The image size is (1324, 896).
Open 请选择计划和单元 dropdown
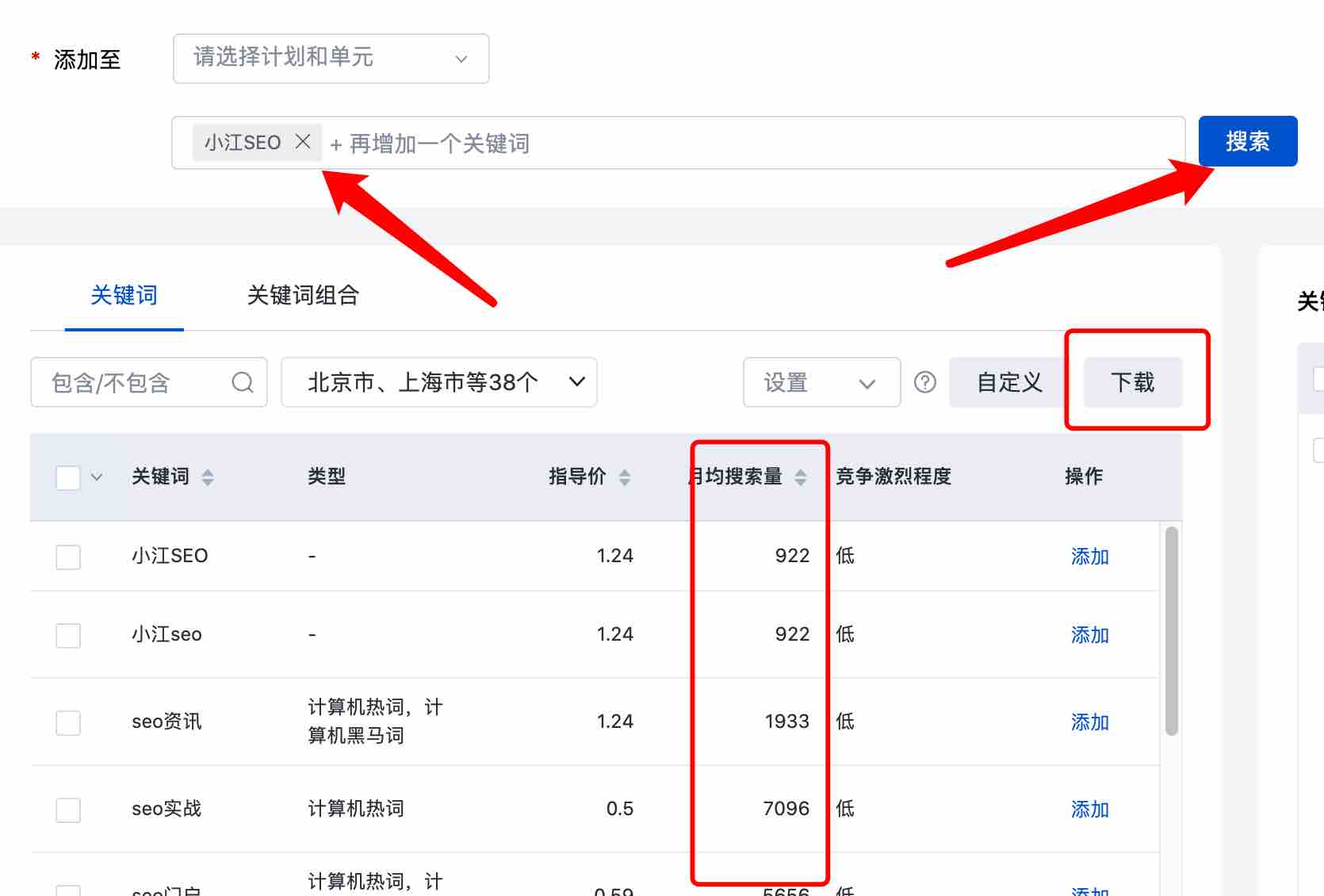tap(331, 59)
